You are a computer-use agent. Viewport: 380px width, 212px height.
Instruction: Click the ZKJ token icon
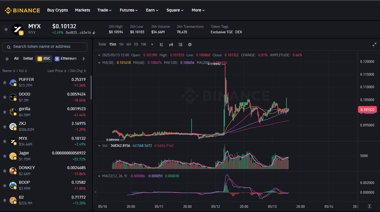coord(13,127)
